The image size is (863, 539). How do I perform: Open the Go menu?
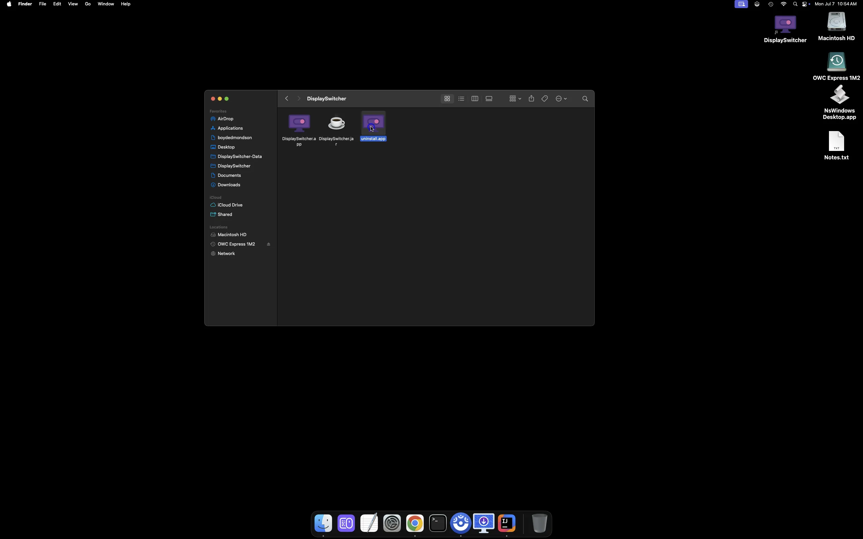coord(88,4)
